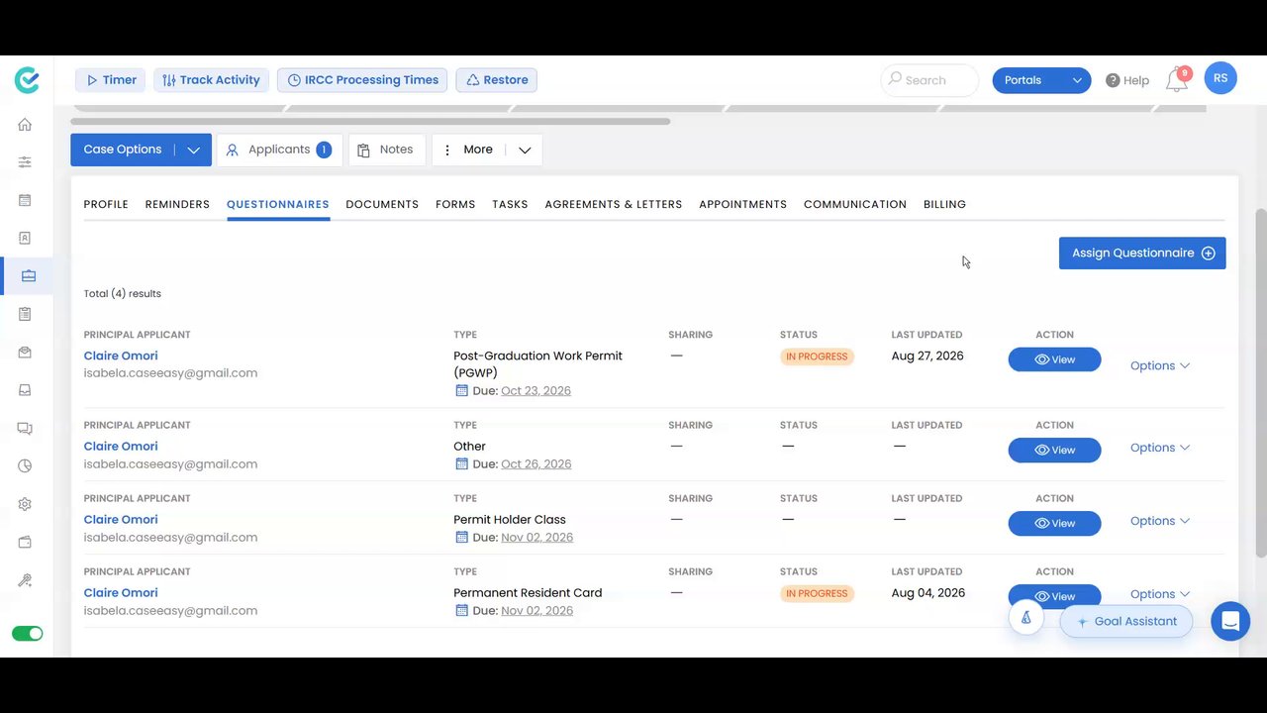Viewport: 1267px width, 713px height.
Task: Click the round metronome icon beside Goal Assistant
Action: click(x=1026, y=618)
